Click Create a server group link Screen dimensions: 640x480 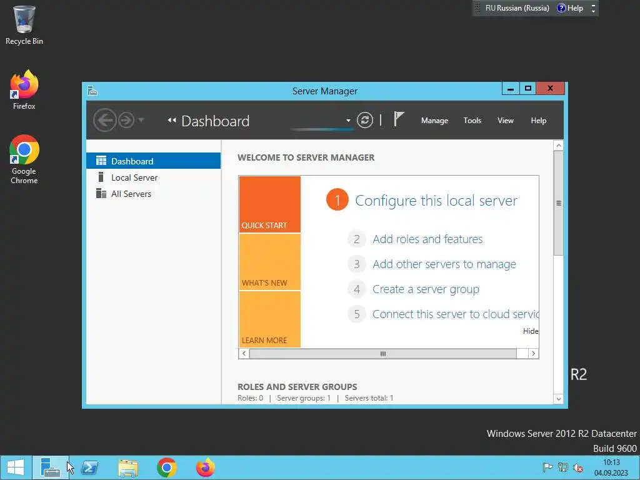426,289
